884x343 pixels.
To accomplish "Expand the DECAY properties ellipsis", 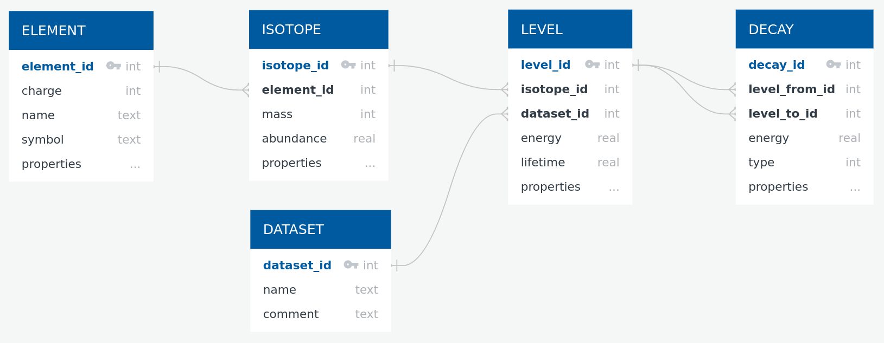I will [855, 187].
